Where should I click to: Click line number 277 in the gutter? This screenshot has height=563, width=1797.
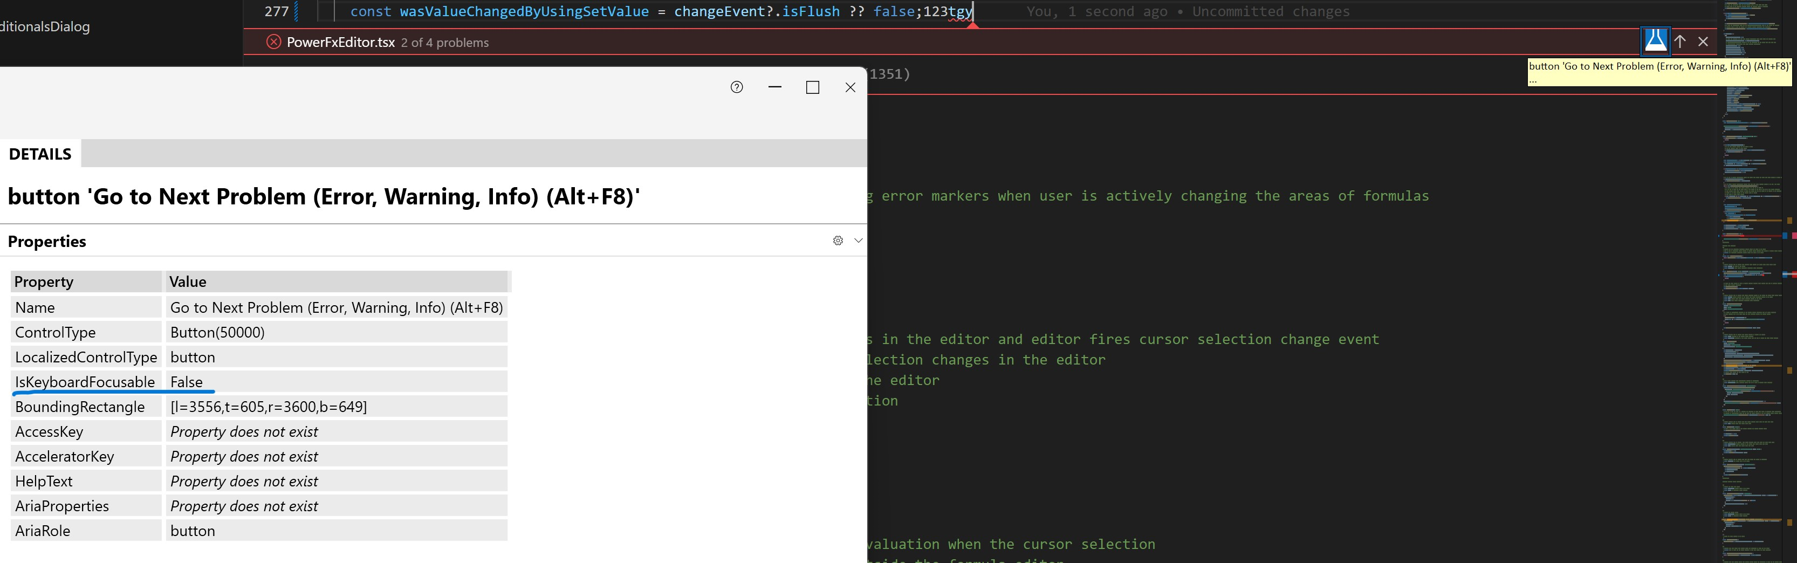(276, 11)
